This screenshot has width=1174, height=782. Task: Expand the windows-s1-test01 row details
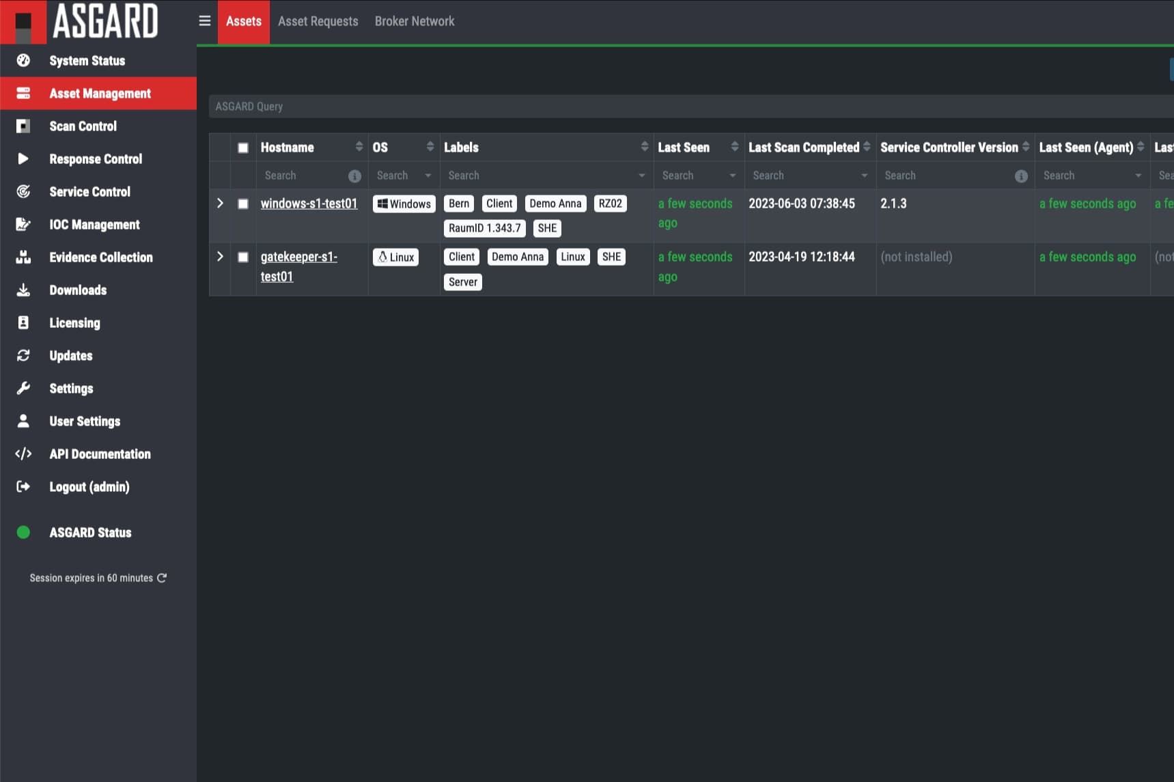[220, 204]
